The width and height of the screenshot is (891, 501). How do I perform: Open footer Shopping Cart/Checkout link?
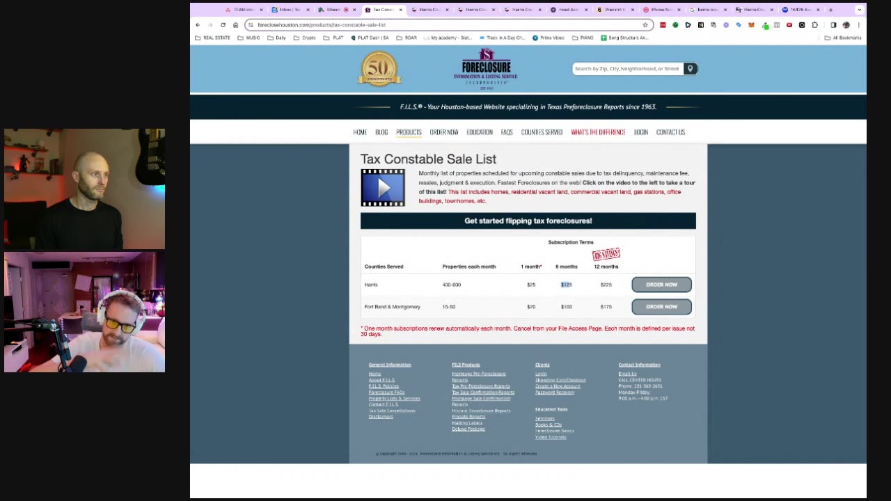pos(560,380)
